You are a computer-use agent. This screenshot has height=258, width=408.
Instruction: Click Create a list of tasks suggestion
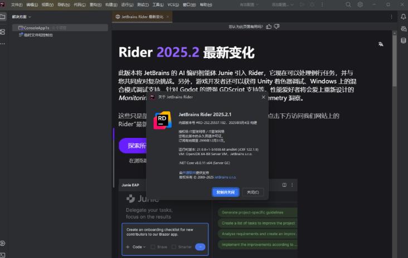click(x=258, y=223)
